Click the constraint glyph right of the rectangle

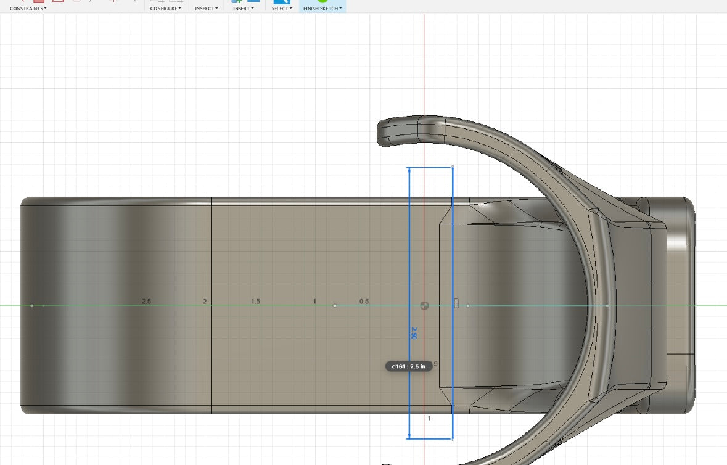457,302
